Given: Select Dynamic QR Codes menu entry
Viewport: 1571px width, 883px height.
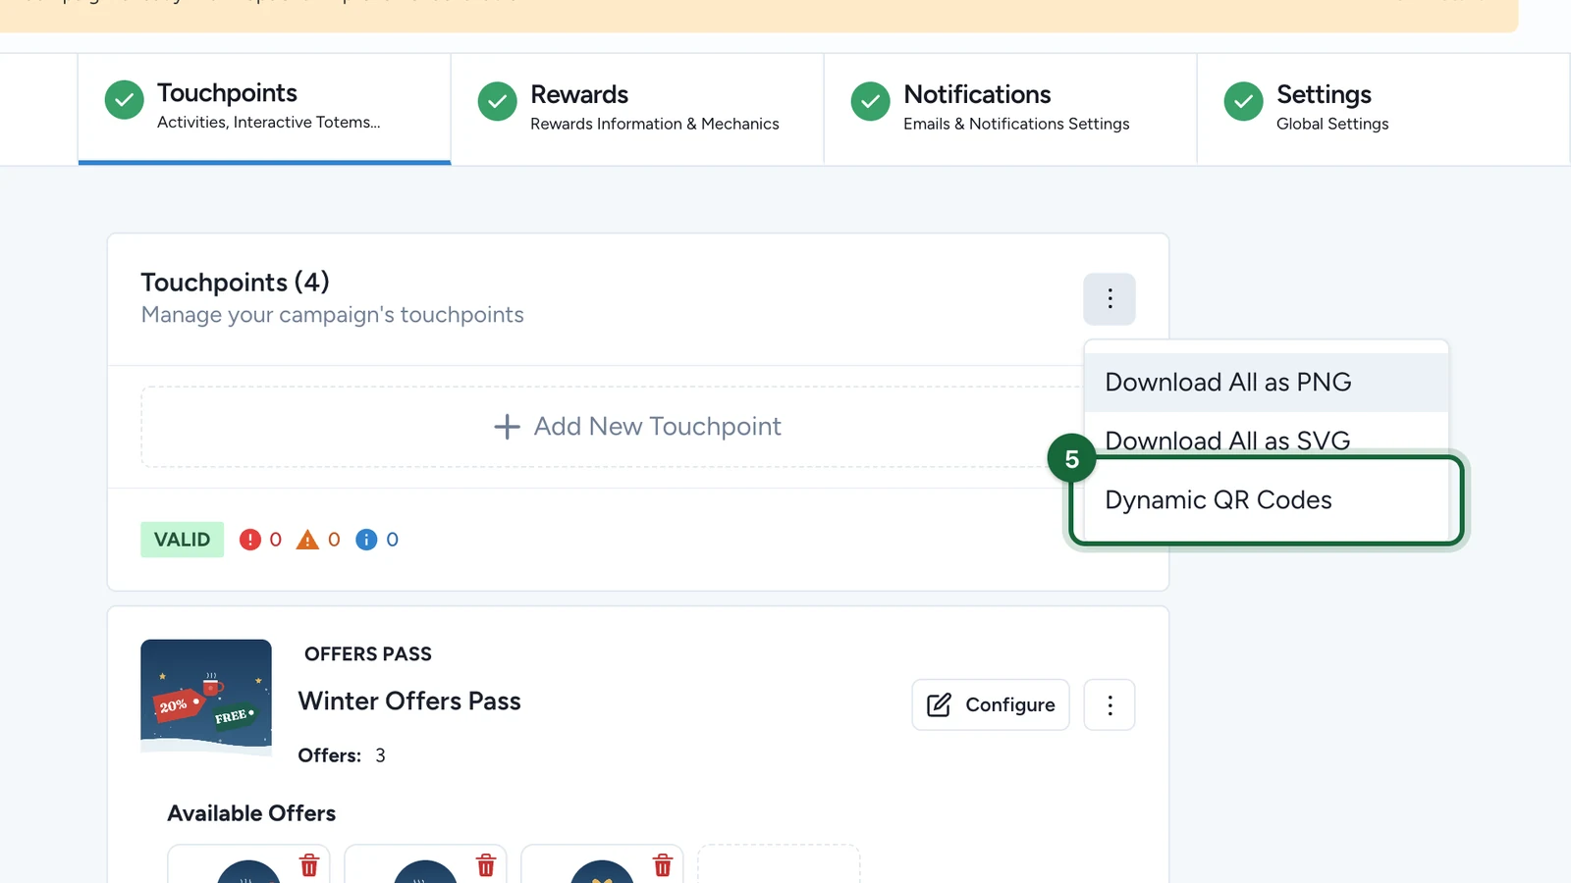Looking at the screenshot, I should [x=1267, y=500].
